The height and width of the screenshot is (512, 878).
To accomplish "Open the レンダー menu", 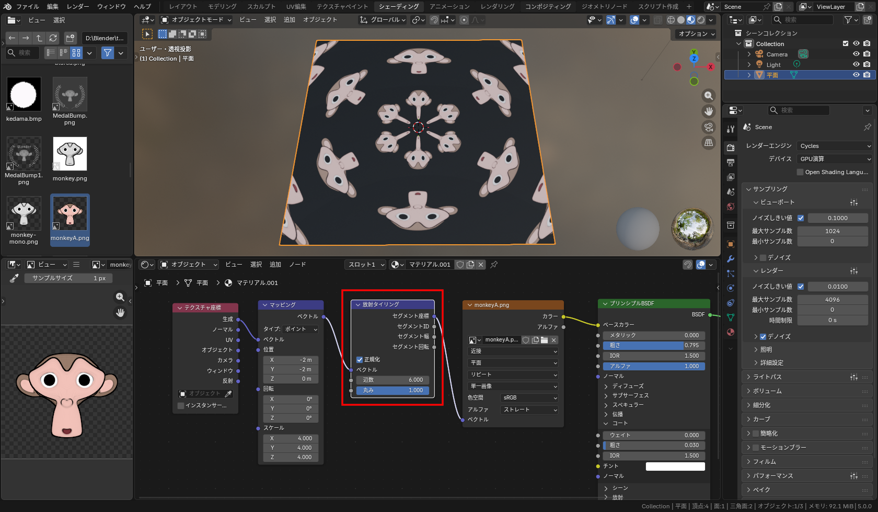I will click(78, 7).
